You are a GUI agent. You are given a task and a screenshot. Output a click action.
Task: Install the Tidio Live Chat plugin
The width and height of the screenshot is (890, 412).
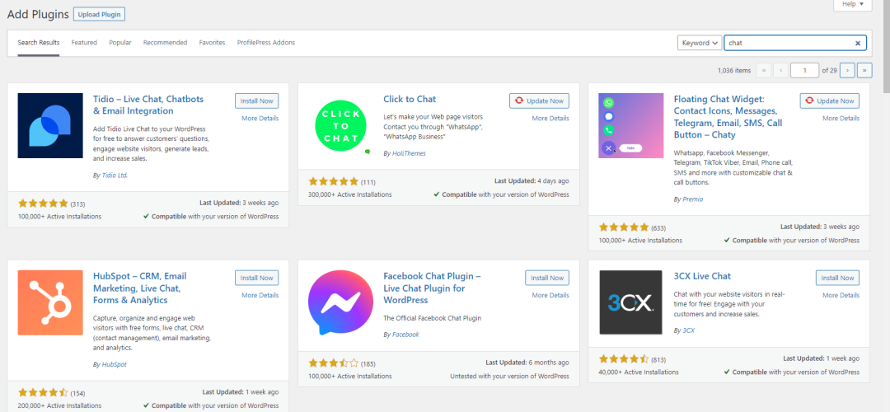pos(256,101)
